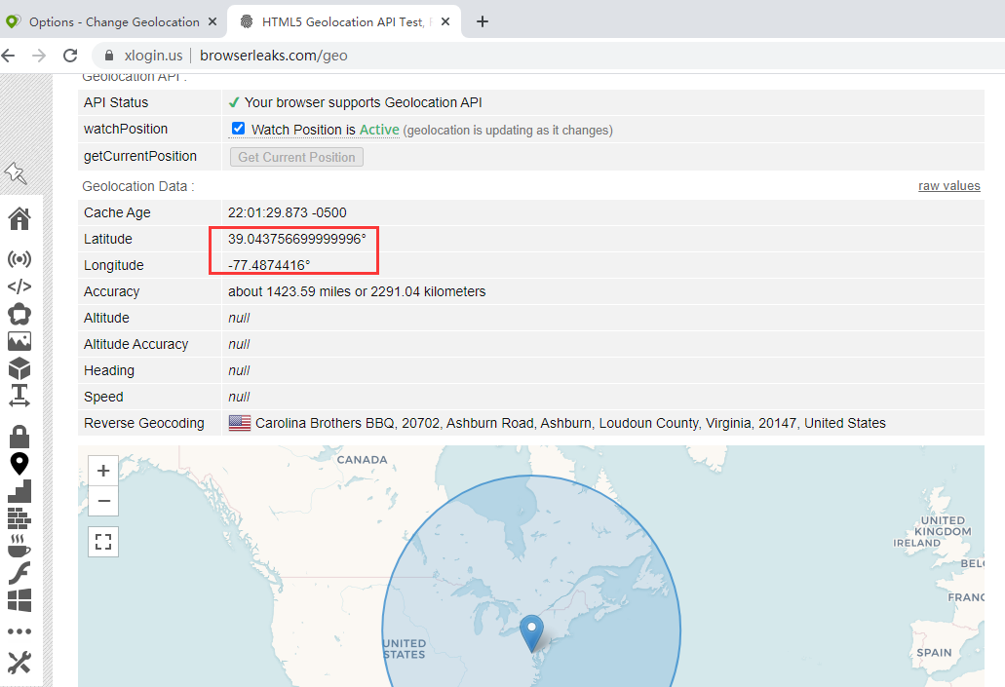Open the raw values link
This screenshot has height=687, width=1005.
pyautogui.click(x=949, y=186)
